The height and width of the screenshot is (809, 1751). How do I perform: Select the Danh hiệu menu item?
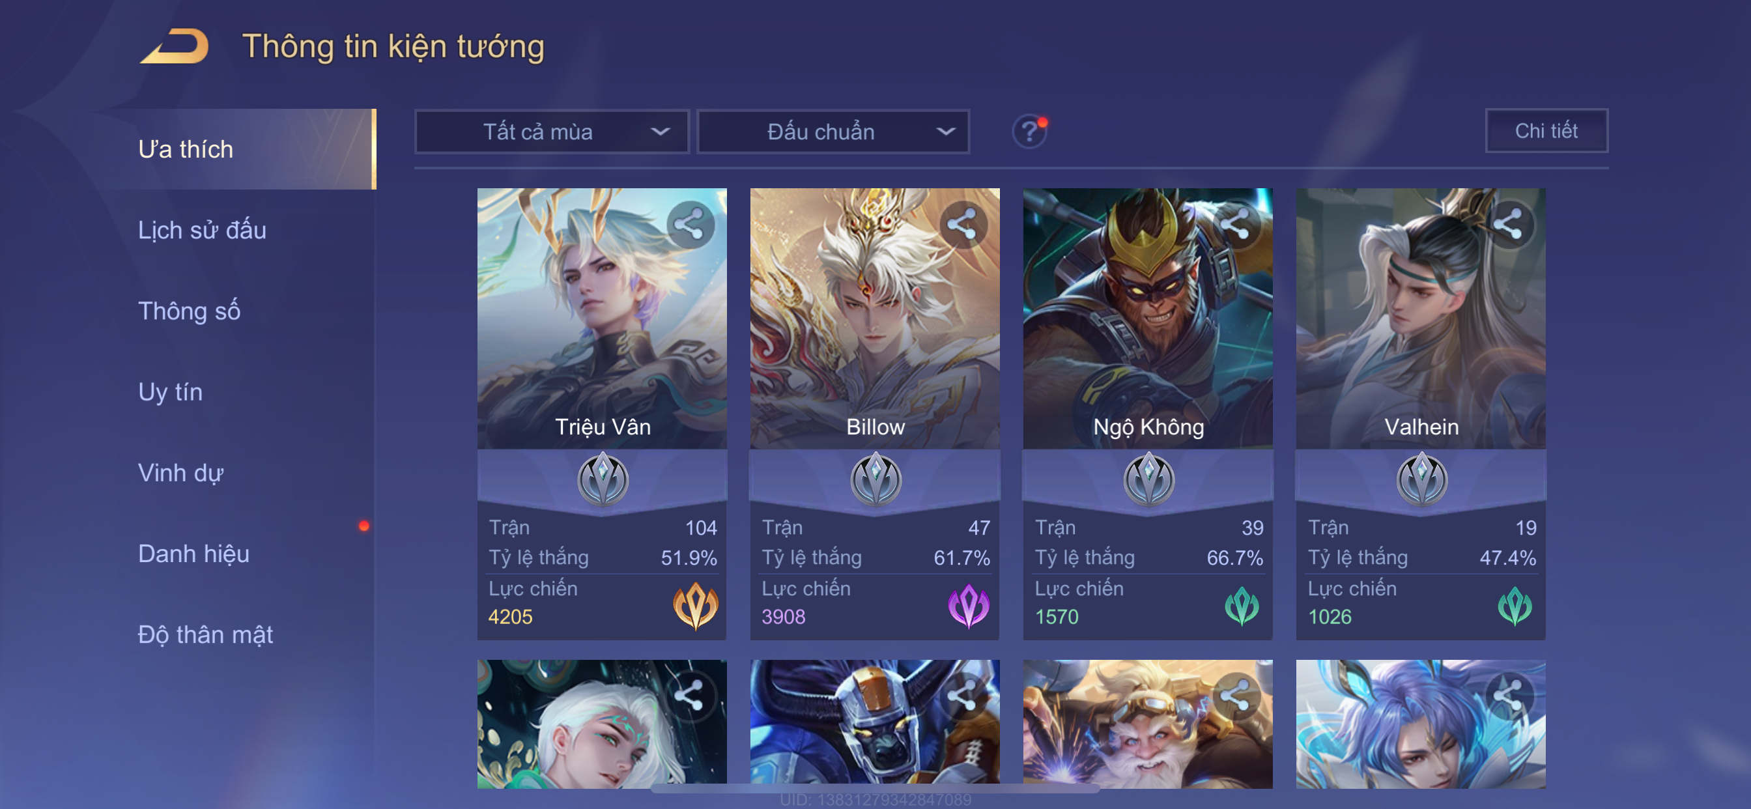(x=193, y=554)
